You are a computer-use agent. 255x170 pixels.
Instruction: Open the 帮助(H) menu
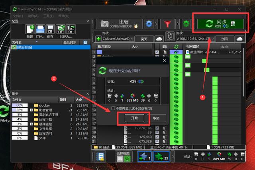point(64,16)
